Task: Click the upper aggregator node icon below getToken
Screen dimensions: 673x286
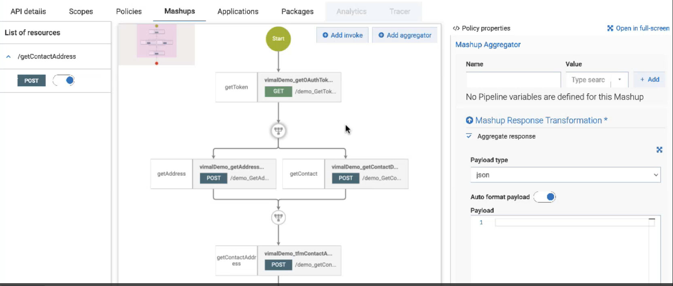Action: (278, 131)
